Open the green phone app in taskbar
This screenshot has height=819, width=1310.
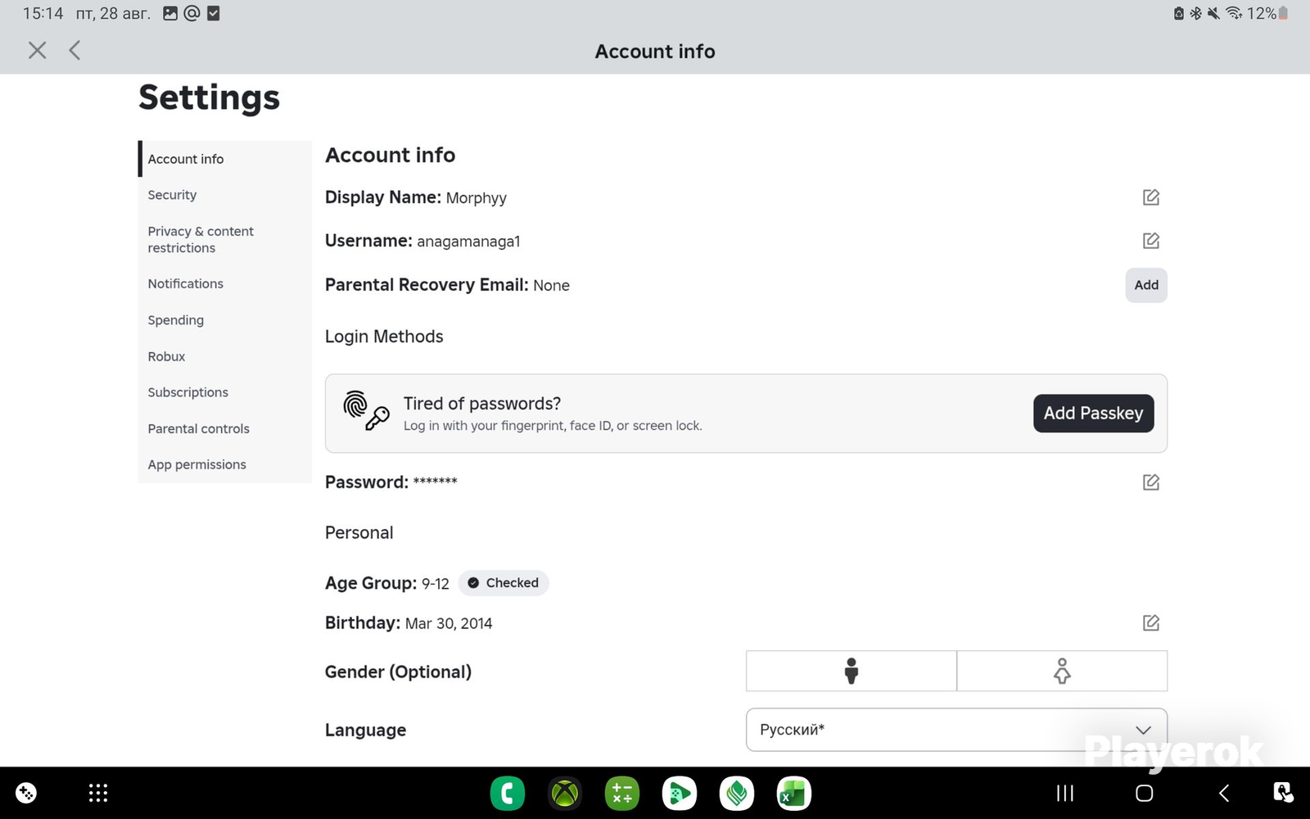[508, 793]
